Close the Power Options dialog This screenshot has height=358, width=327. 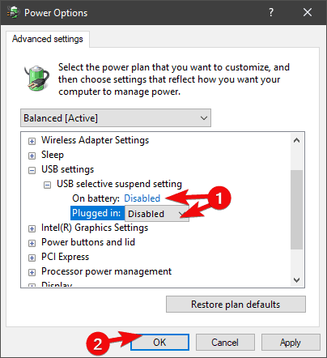coord(308,12)
